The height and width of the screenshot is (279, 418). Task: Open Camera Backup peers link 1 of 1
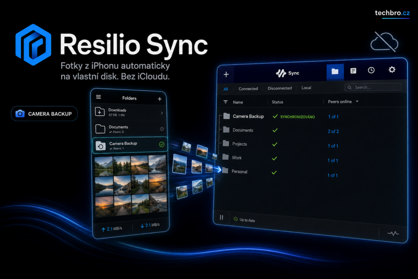(x=333, y=116)
